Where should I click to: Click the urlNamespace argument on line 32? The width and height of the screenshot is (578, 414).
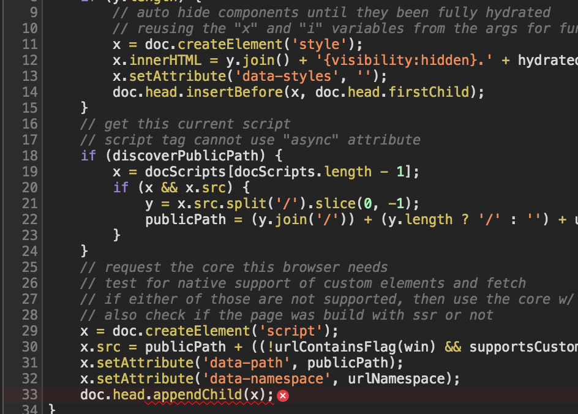(396, 378)
